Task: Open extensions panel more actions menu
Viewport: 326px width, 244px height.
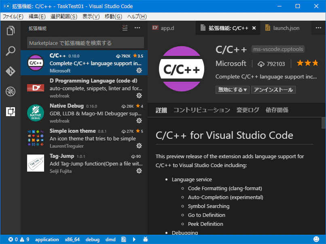Action: pos(137,28)
